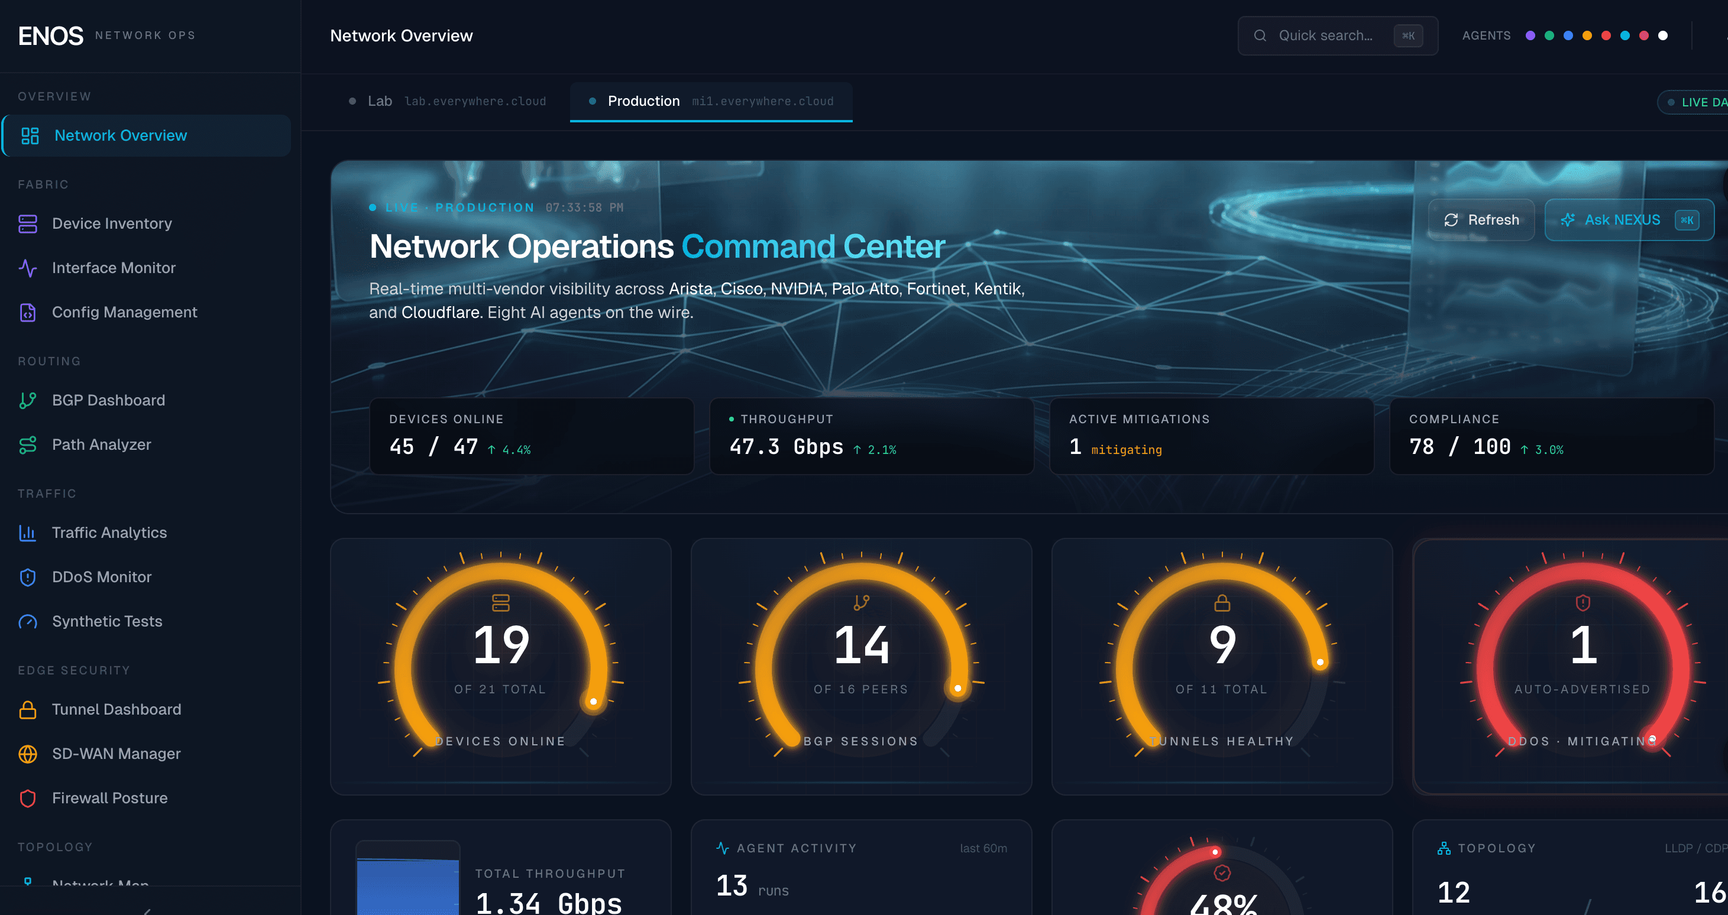Click the Device Inventory server icon

coord(28,224)
